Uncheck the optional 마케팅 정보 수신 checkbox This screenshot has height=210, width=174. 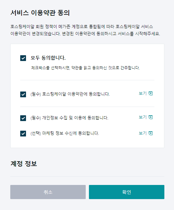(x=23, y=134)
